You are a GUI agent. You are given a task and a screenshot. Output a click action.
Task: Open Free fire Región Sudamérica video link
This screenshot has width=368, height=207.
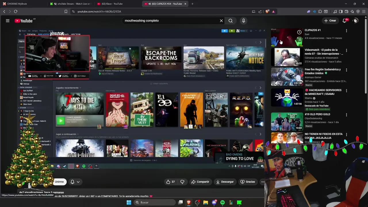point(323,71)
